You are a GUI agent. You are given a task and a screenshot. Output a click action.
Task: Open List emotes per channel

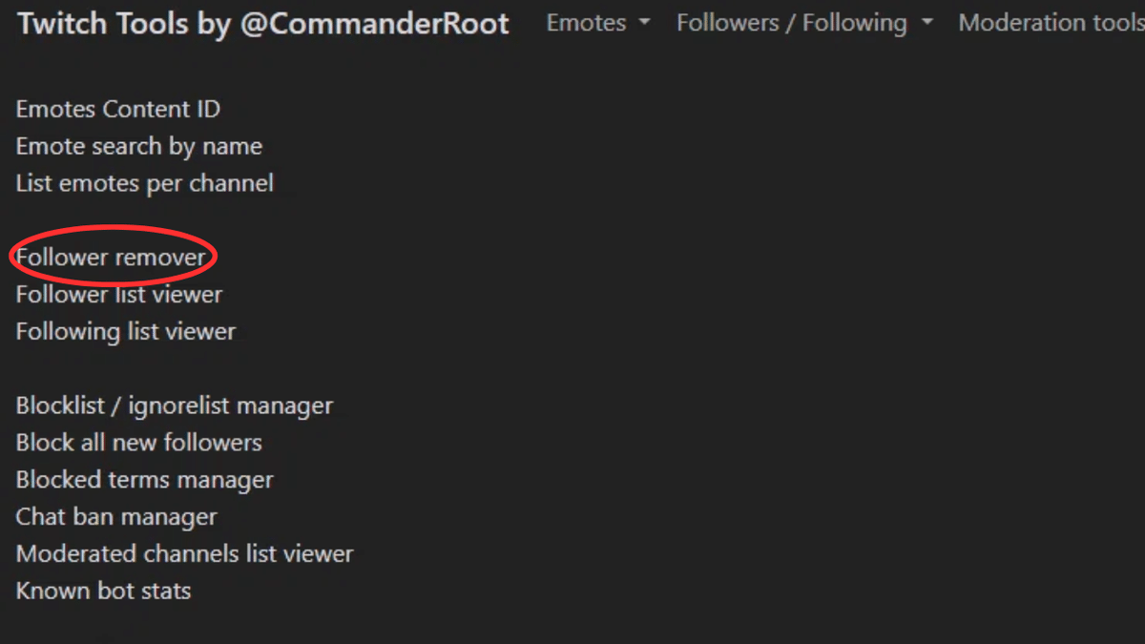click(x=144, y=182)
